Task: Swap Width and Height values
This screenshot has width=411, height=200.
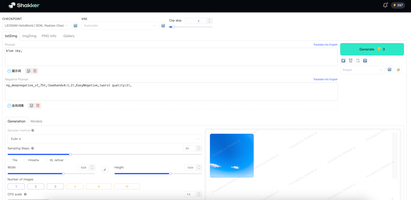Action: (105, 169)
